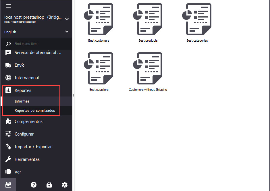Click the sidebar splitter handle

pyautogui.click(x=73, y=95)
